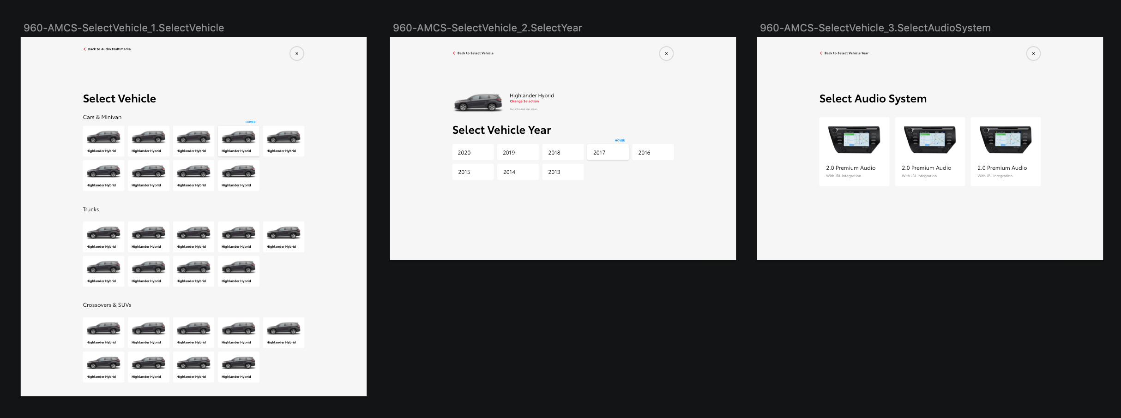Click the artboard title 960-AMCS-SelectVehicle_1.SelectVehicle
This screenshot has height=418, width=1121.
(124, 28)
